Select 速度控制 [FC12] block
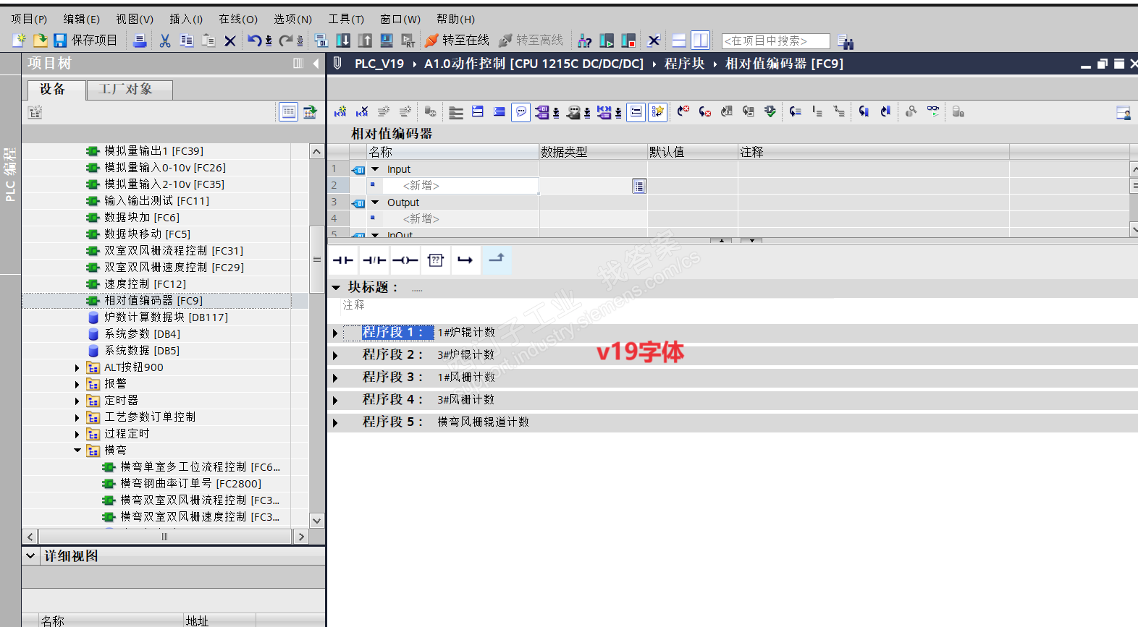Screen dimensions: 1138x627 pyautogui.click(x=145, y=284)
